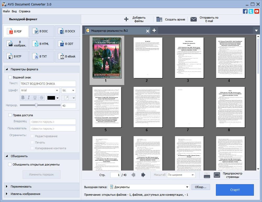Click the opacity value field 40
262x202 pixels.
pos(68,106)
